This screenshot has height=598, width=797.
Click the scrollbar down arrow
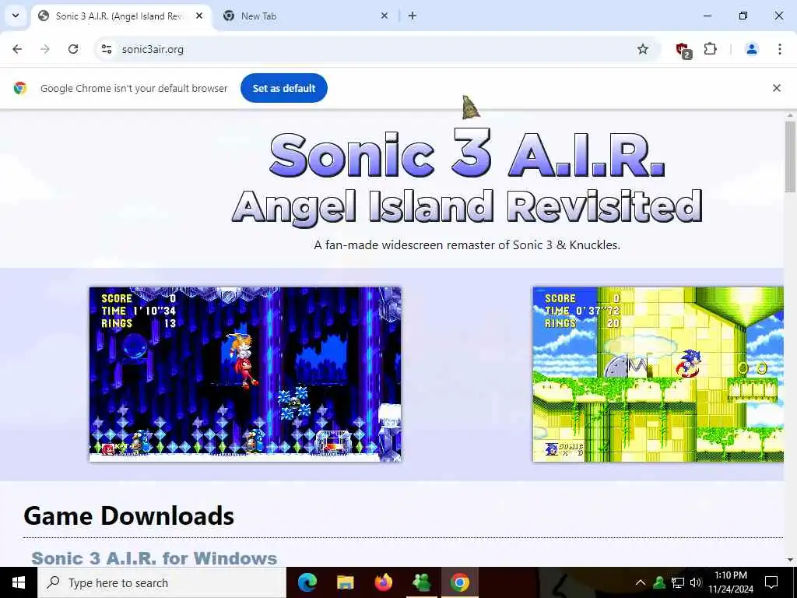tap(790, 560)
